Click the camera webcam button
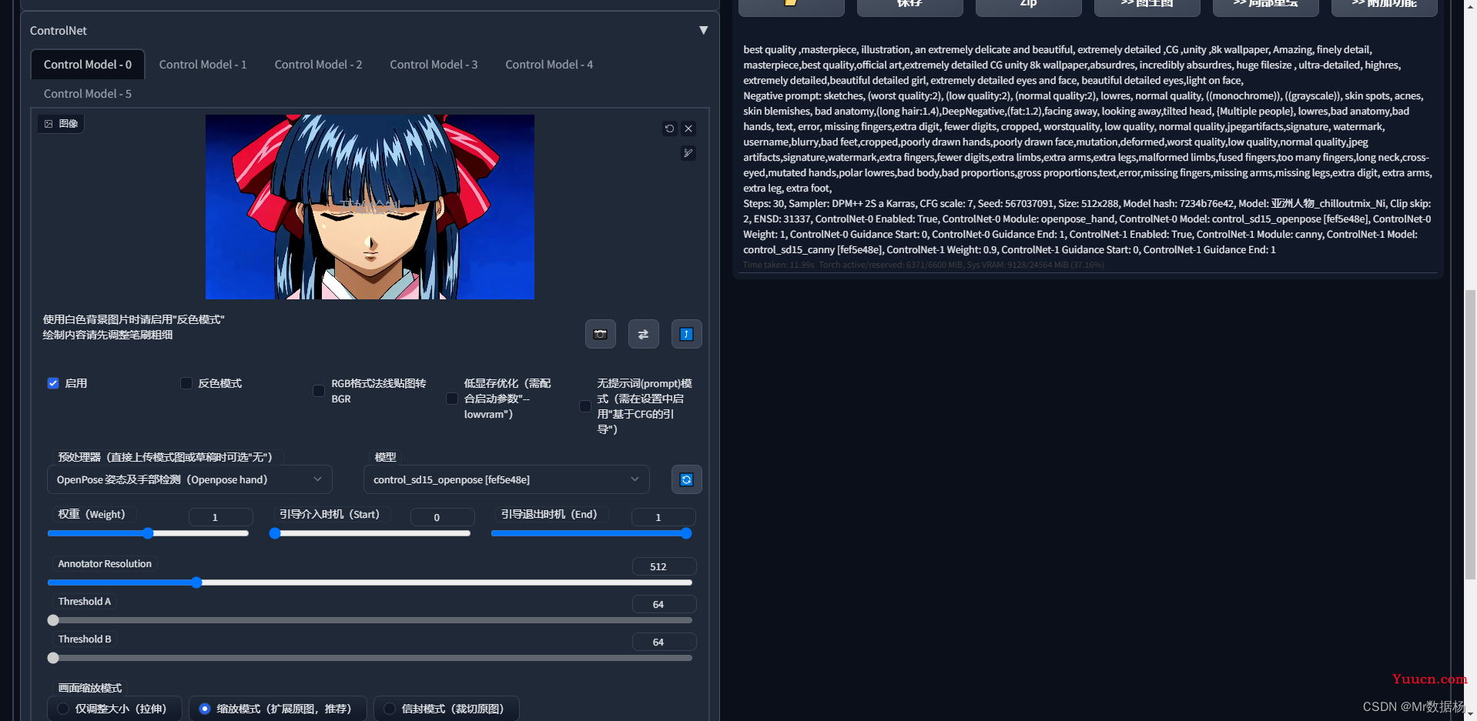The height and width of the screenshot is (721, 1477). pyautogui.click(x=600, y=334)
